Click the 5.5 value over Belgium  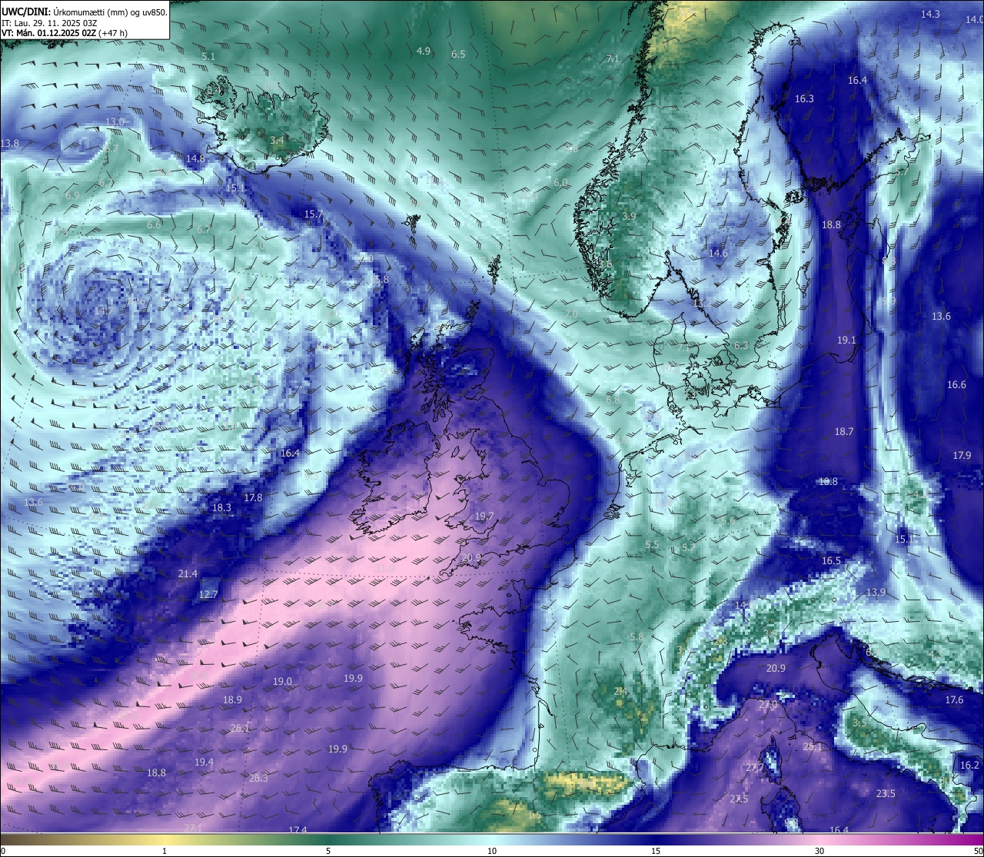652,545
